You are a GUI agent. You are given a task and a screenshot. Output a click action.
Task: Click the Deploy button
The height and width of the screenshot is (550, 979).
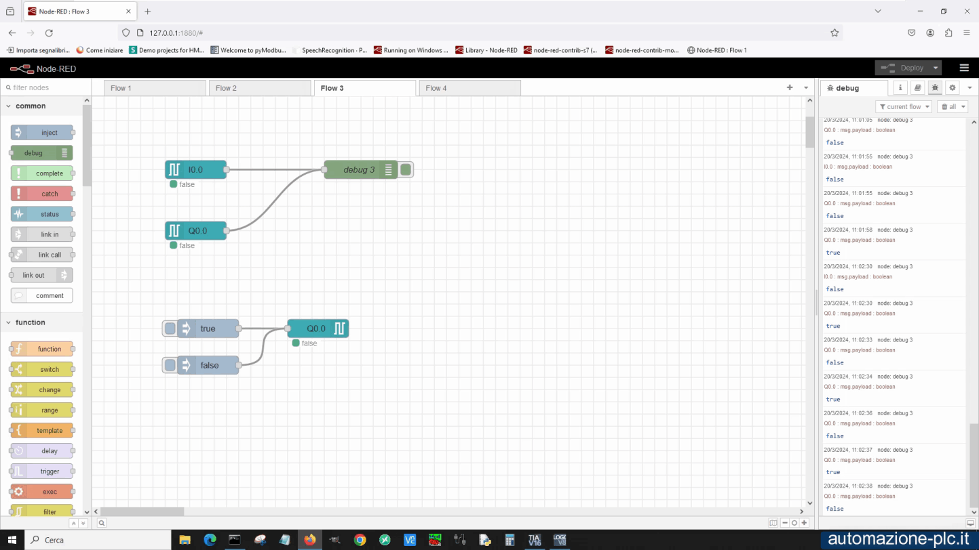[x=903, y=68]
